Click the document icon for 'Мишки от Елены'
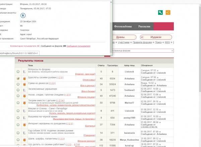The height and width of the screenshot is (147, 201). (x=24, y=111)
